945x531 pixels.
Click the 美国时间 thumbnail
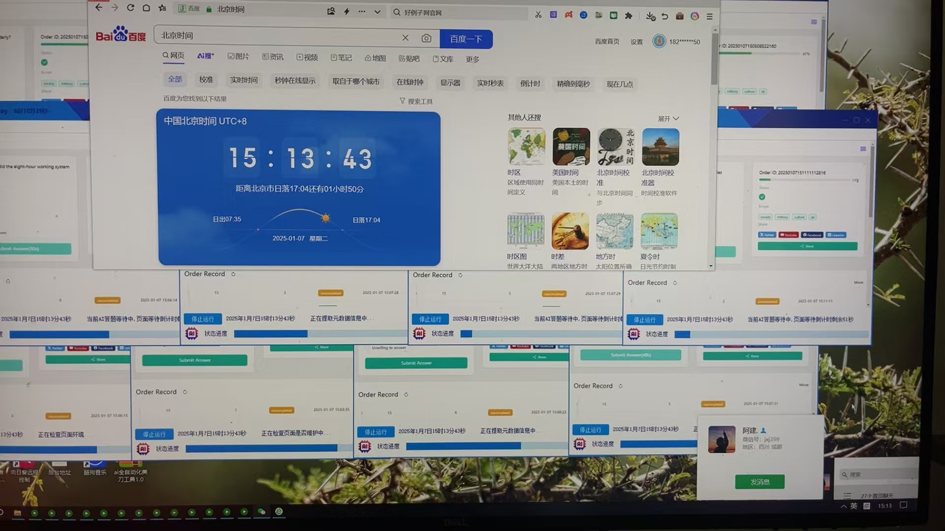point(571,147)
